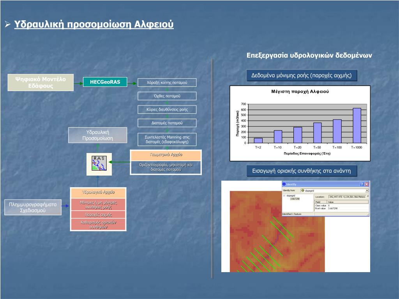Screen dimensions: 399x299
Task: Click the T=50 bar in the chart
Action: point(317,133)
